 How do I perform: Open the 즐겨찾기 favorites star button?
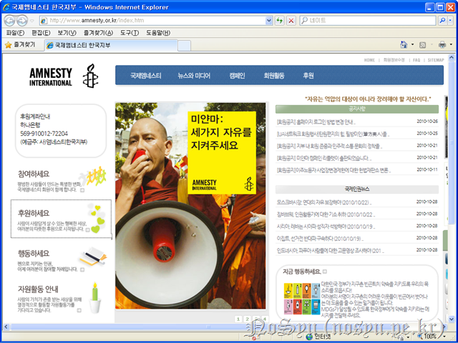point(21,45)
